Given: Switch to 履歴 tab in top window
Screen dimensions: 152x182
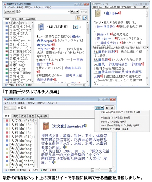Looking at the screenshot, I should (x=21, y=19).
